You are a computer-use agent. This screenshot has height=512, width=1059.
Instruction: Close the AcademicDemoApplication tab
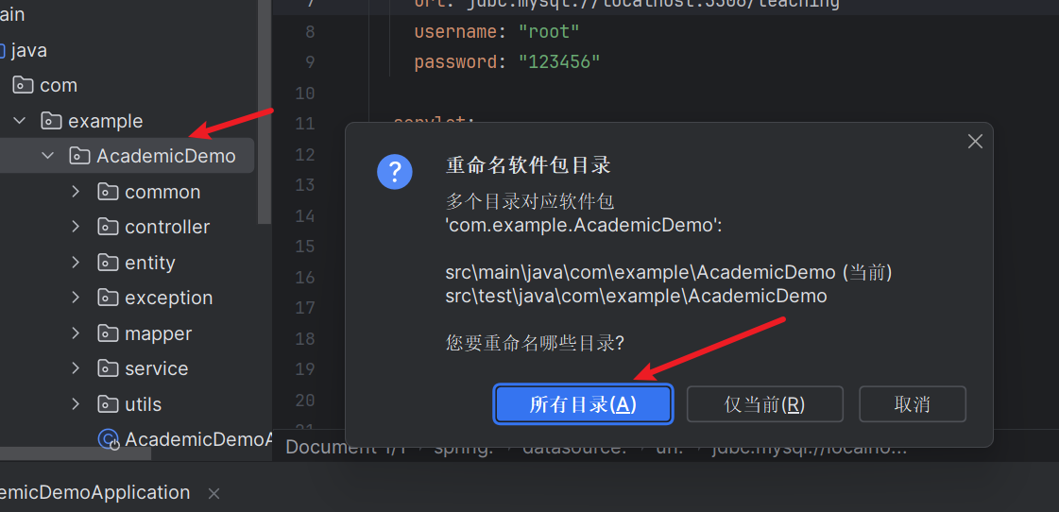(x=214, y=494)
